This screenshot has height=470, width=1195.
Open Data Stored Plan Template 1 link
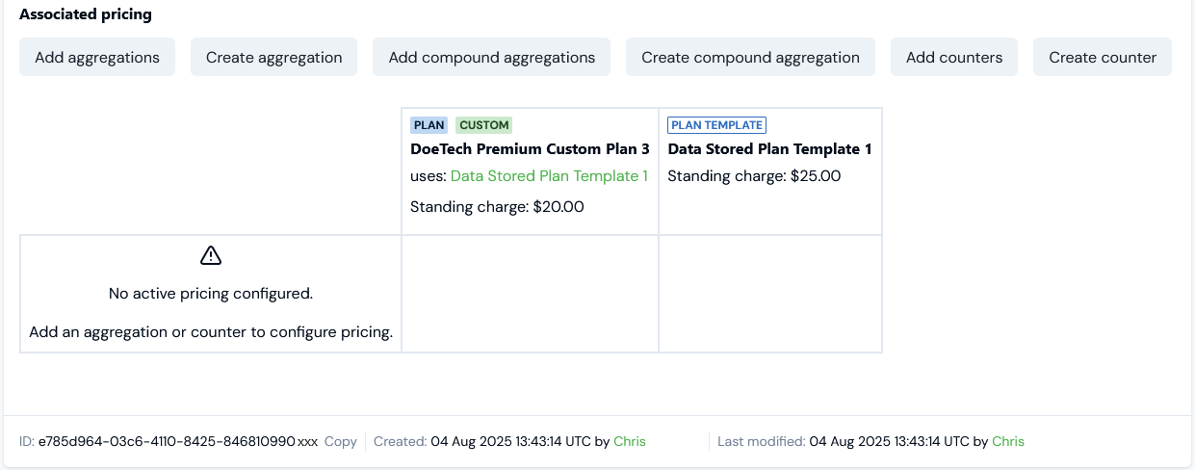pos(549,176)
